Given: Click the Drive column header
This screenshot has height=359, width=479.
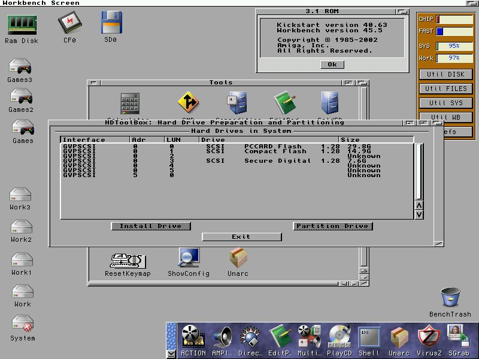Looking at the screenshot, I should 269,140.
